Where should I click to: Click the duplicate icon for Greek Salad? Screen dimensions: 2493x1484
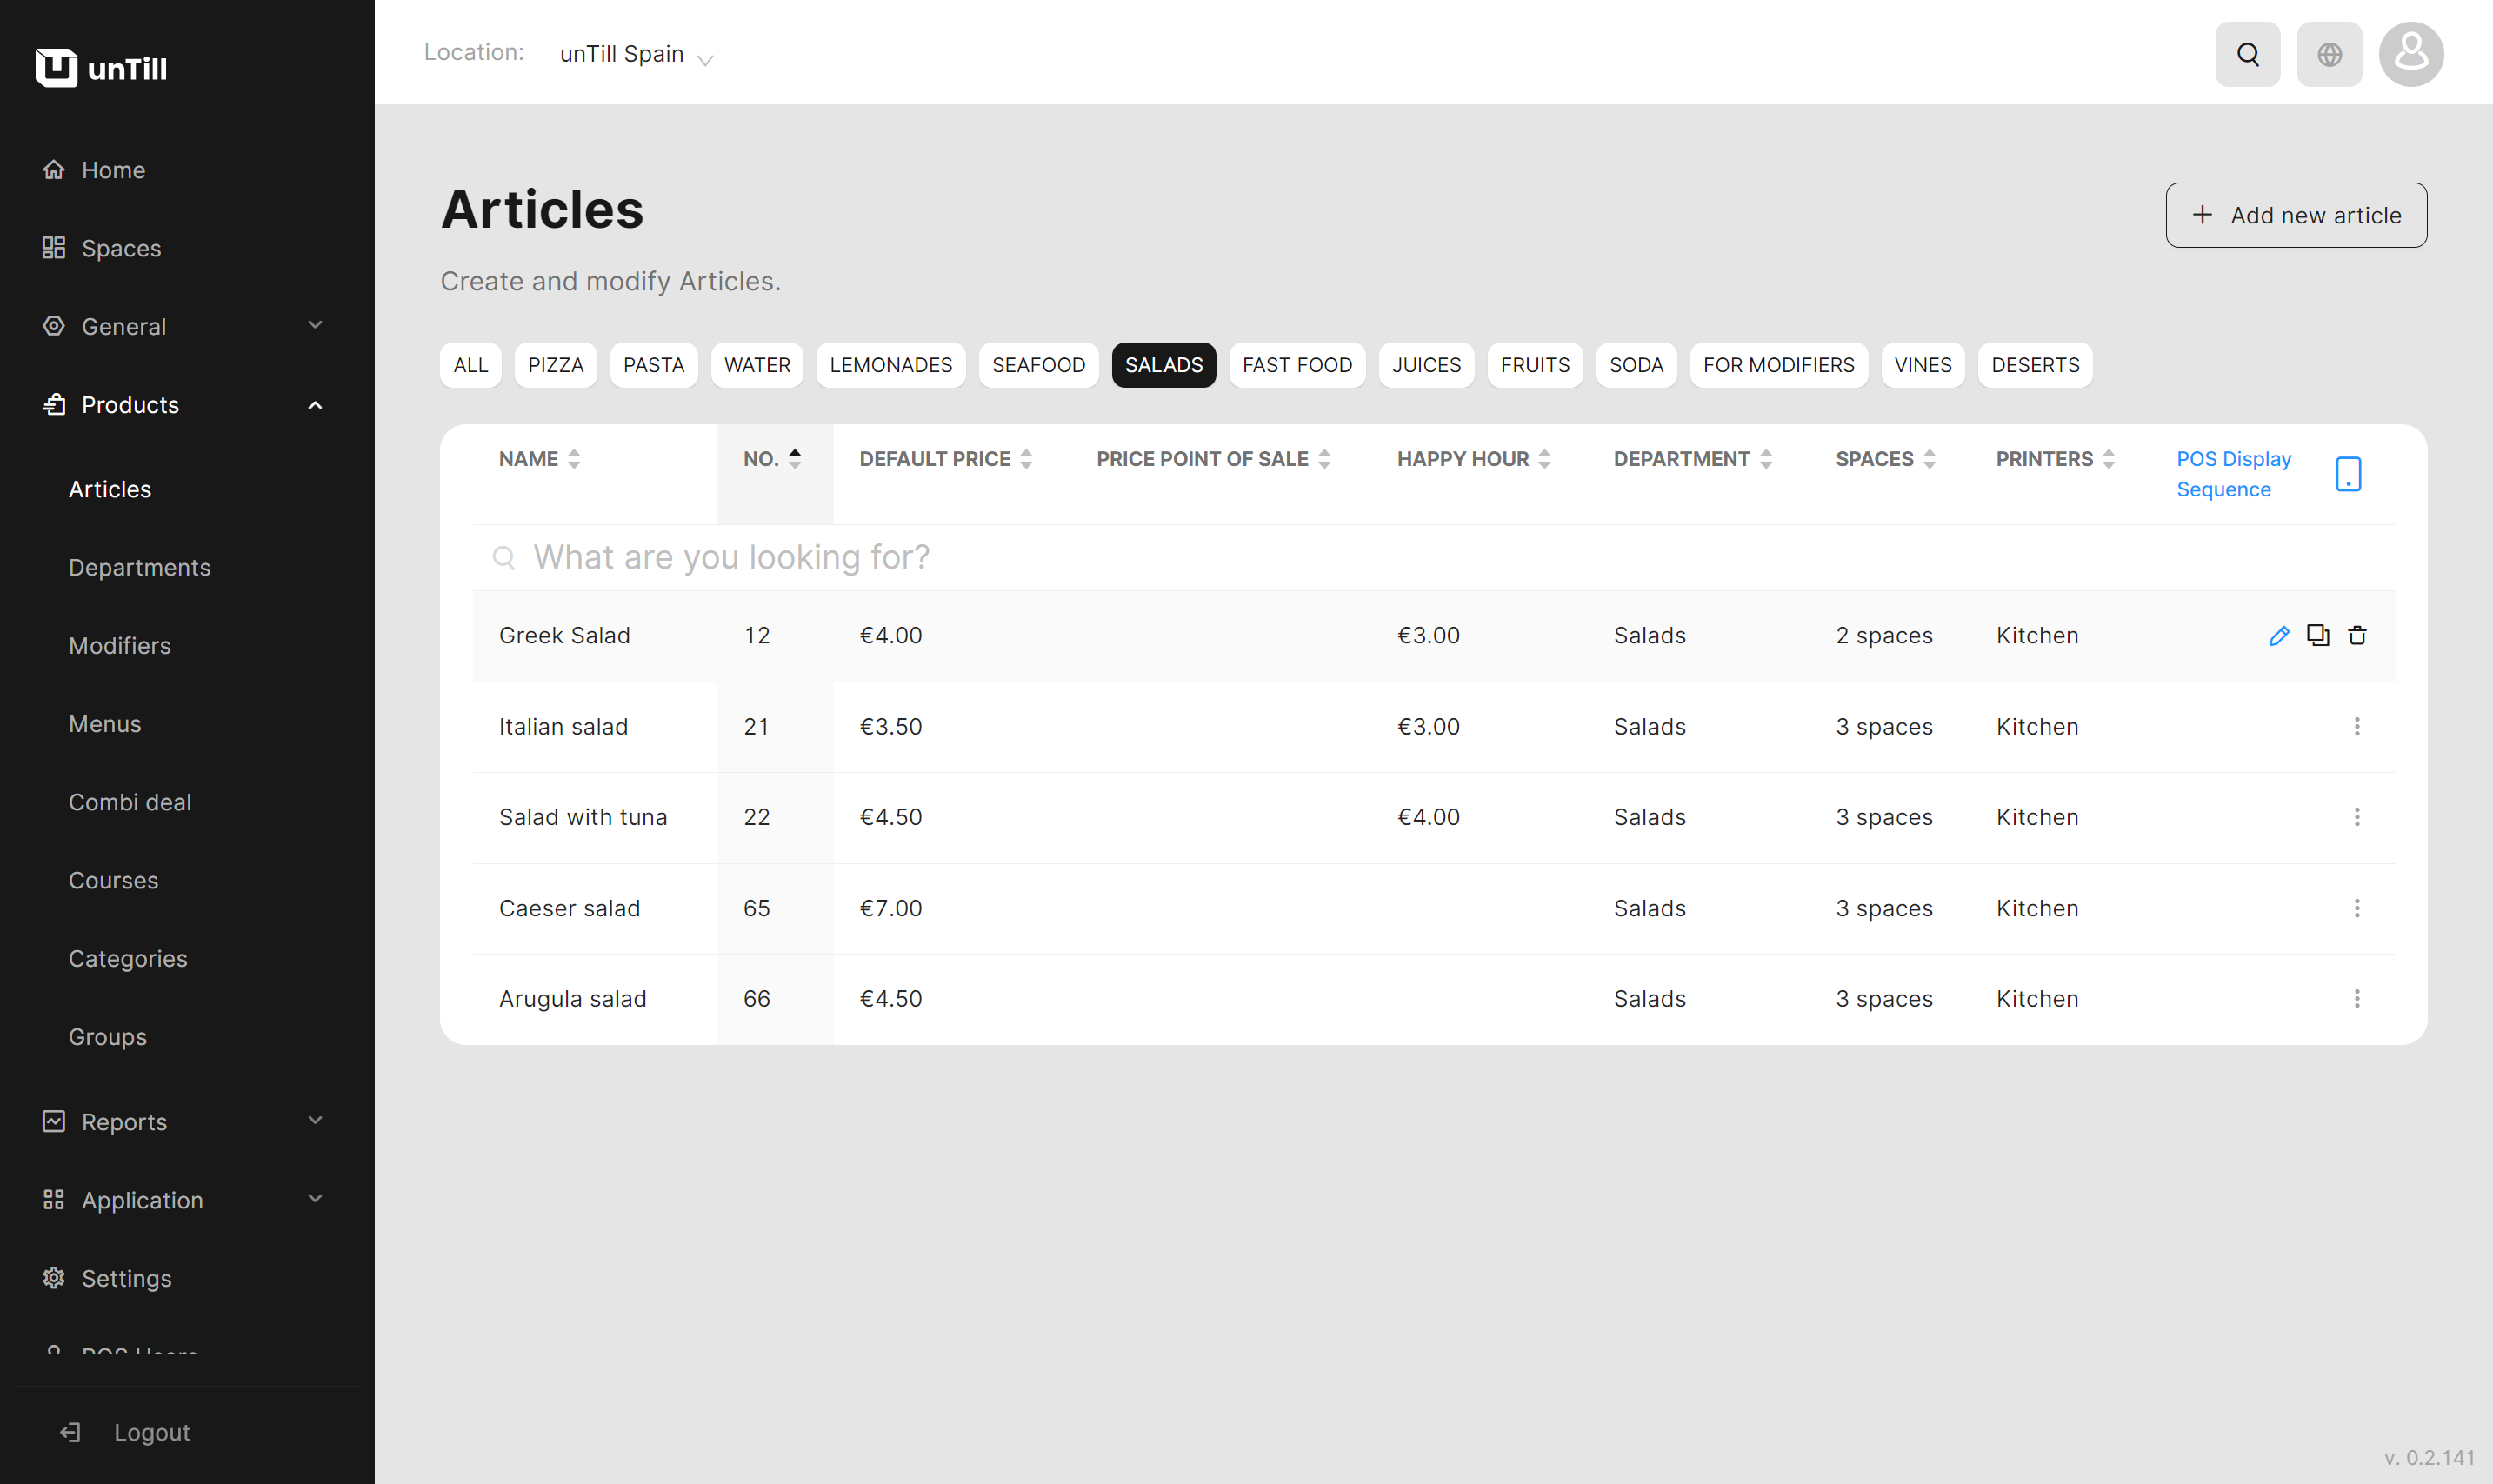[2318, 635]
